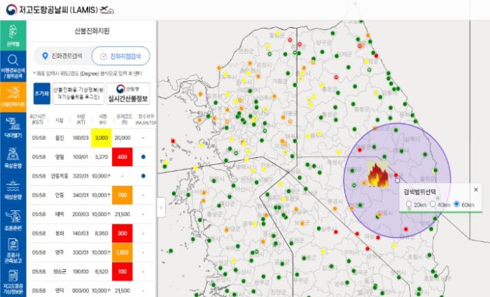Select the 60km search range radio button

point(457,204)
